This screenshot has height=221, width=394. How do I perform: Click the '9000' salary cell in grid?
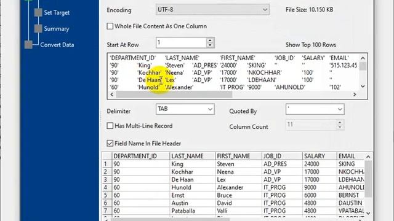[x=320, y=187]
